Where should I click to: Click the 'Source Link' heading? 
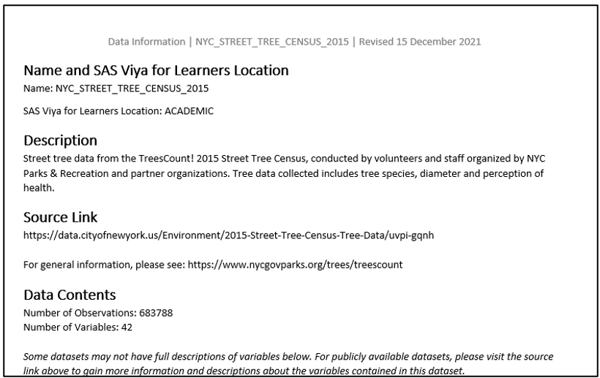[x=61, y=218]
